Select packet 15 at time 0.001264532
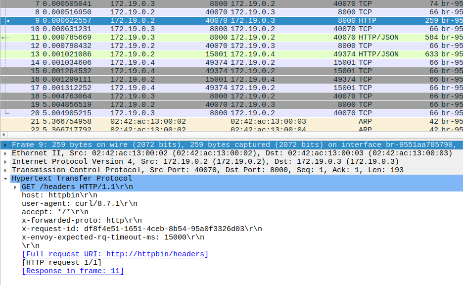Screen dimensions: 463x285 (x=231, y=71)
